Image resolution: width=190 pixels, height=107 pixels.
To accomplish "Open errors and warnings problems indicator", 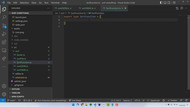I will [x=28, y=100].
